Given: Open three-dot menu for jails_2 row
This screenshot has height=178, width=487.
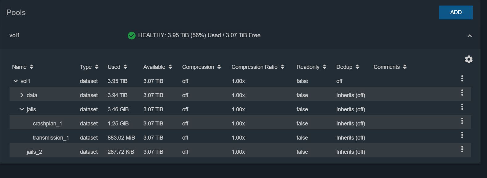Looking at the screenshot, I should [462, 149].
